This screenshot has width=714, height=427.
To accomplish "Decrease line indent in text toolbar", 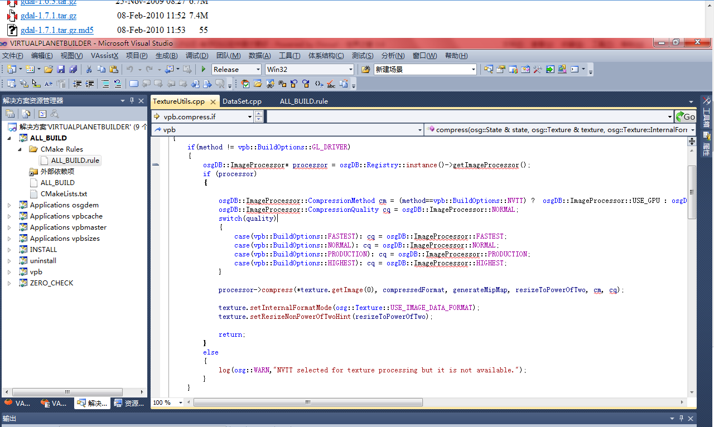I will [x=76, y=84].
